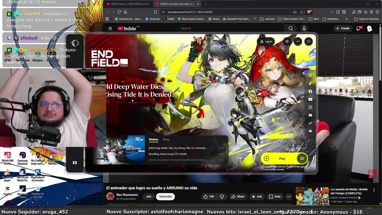
Task: Open the Video Genshin FUE bookmark folder
Action: pyautogui.click(x=292, y=19)
